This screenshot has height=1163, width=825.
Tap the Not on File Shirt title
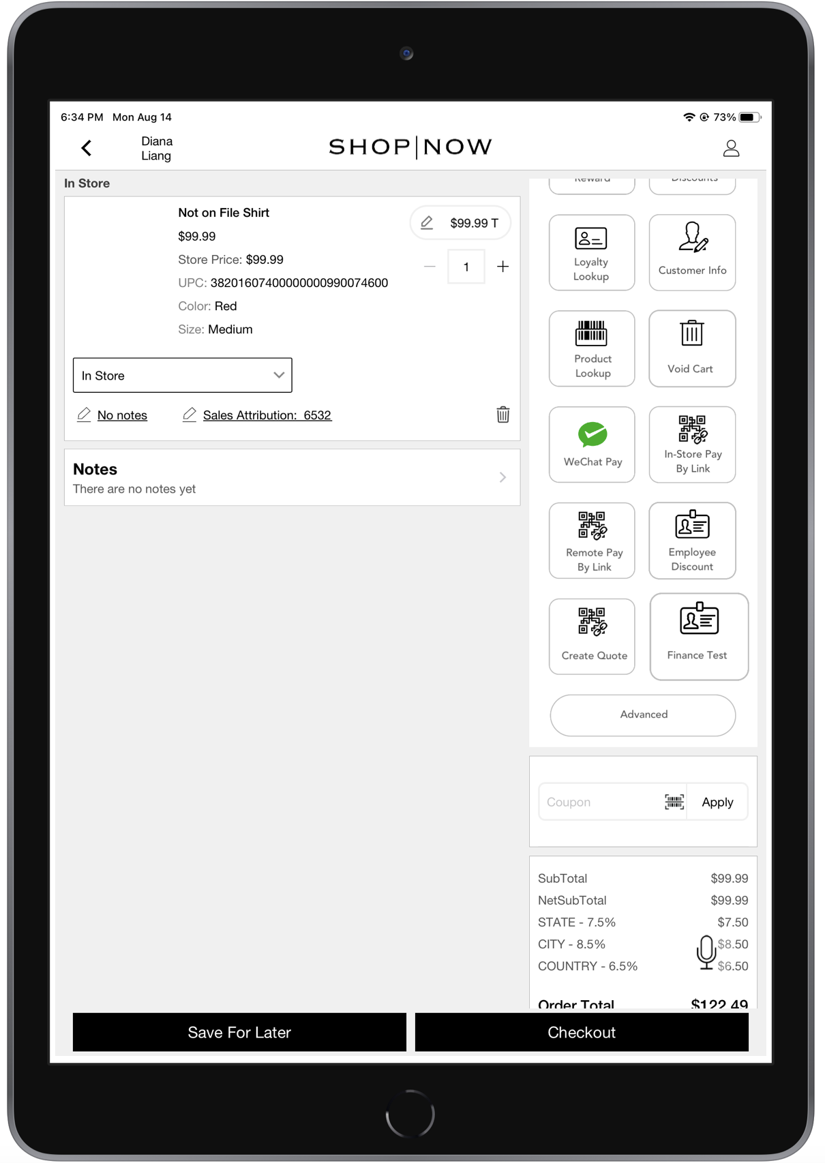(224, 213)
